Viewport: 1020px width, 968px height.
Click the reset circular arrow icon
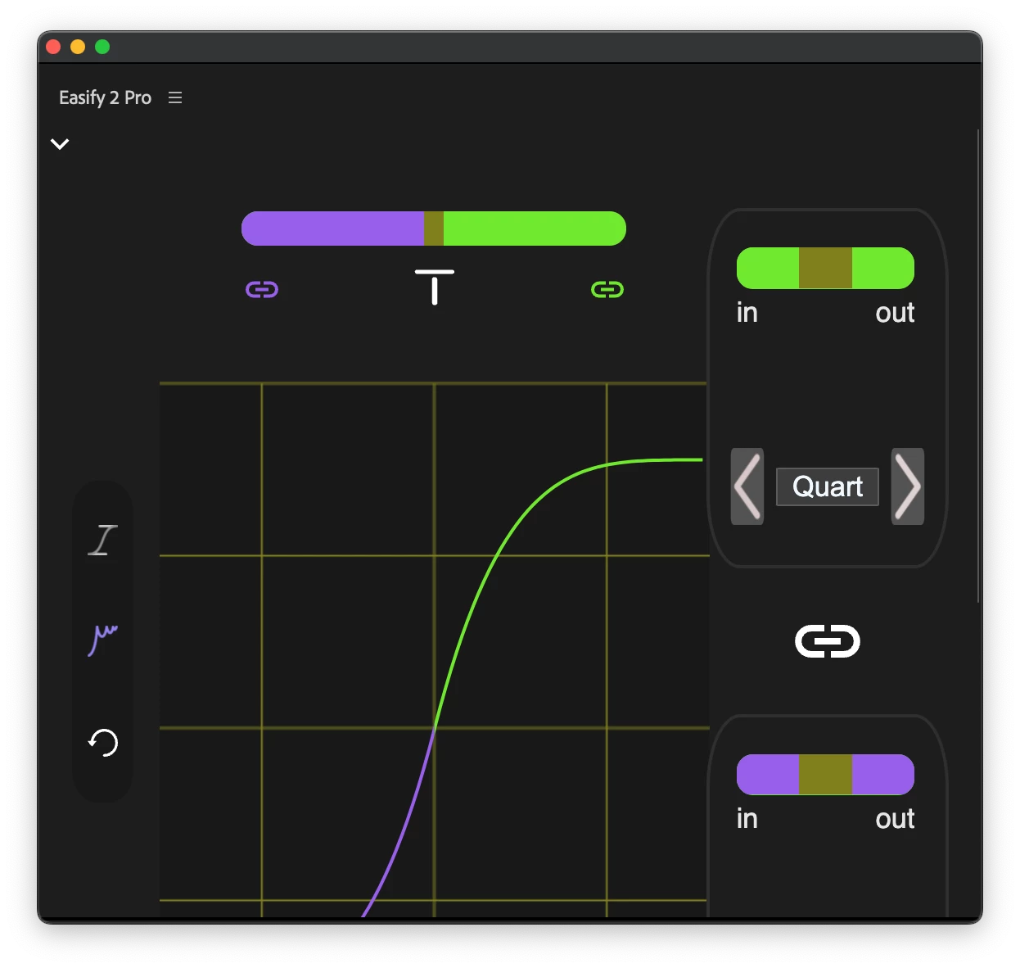[103, 742]
